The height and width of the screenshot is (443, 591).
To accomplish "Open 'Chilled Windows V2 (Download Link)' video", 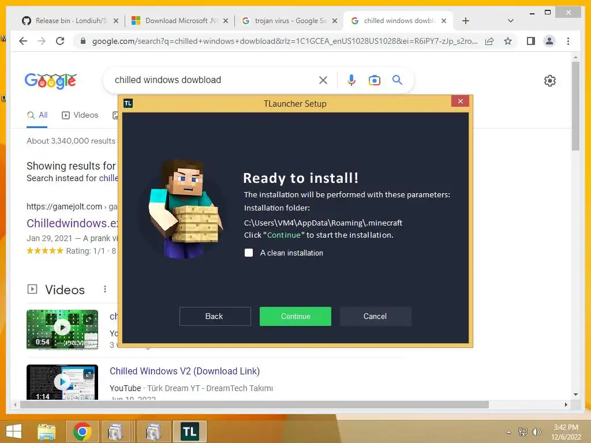I will [185, 371].
